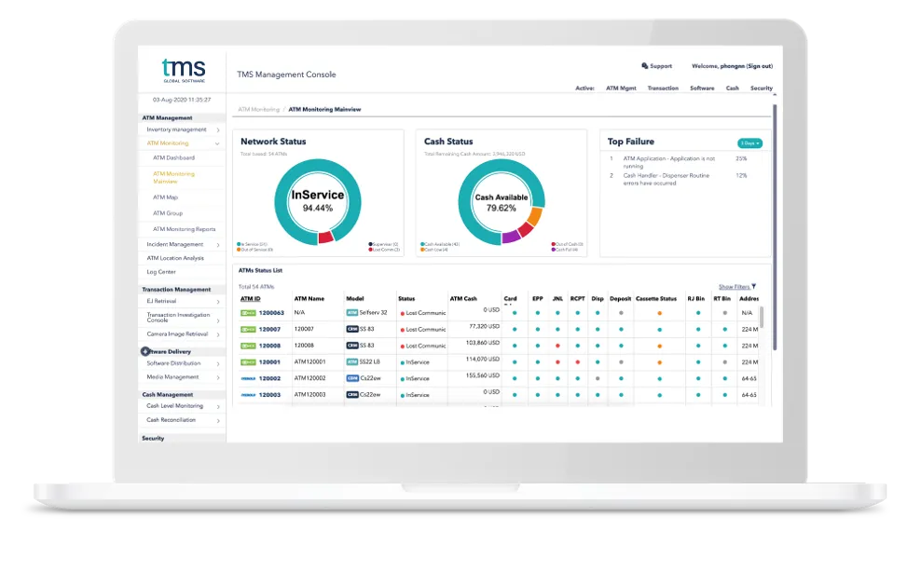Click the circular arrow icon on Software Delivery
Viewport: 921px width, 571px height.
[x=144, y=351]
